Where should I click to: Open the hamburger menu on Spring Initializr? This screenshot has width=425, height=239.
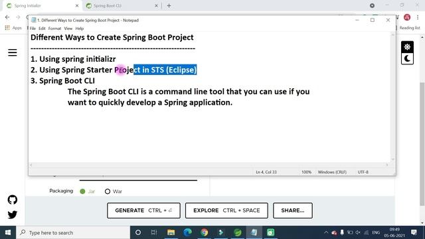[x=12, y=52]
